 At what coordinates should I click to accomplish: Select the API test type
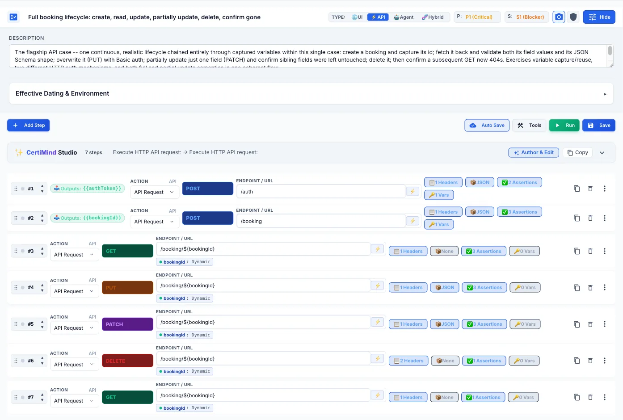coord(378,17)
